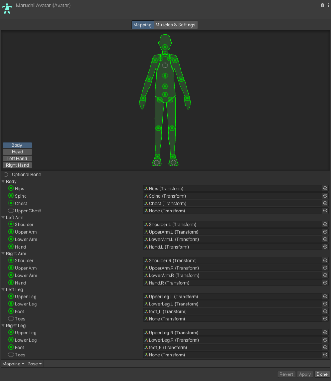Select the Head body-part view button
The image size is (331, 381).
[17, 152]
